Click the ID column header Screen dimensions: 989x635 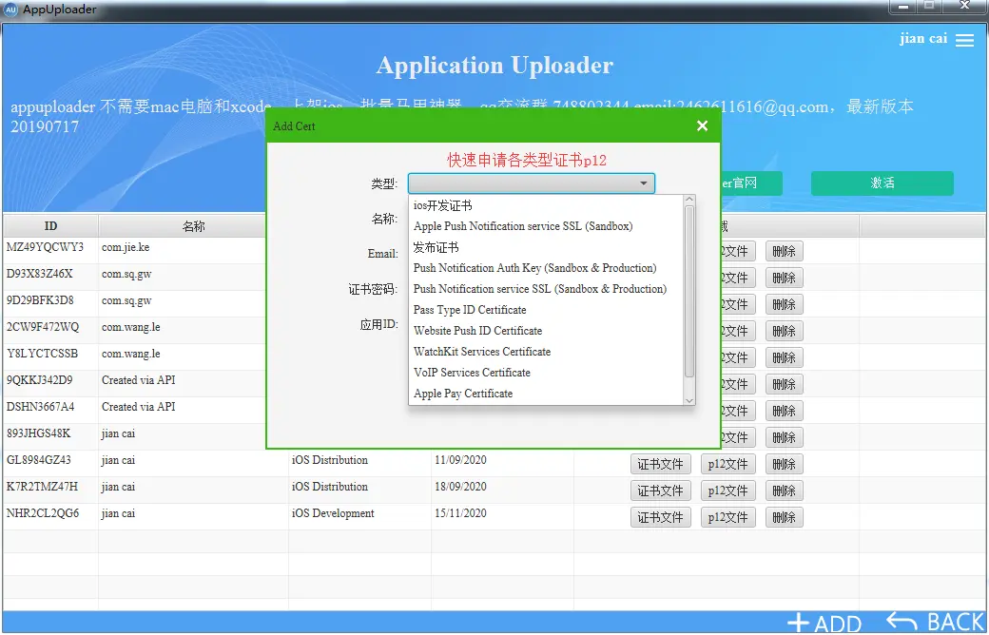pyautogui.click(x=50, y=225)
